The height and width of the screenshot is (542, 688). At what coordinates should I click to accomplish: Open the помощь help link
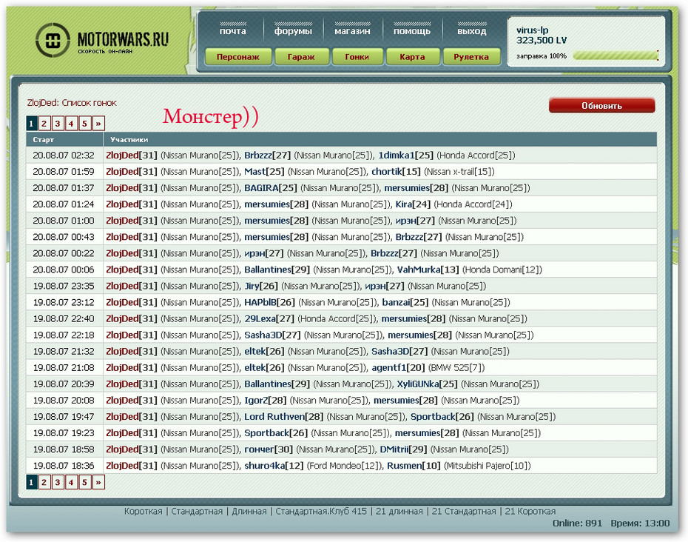coord(412,31)
